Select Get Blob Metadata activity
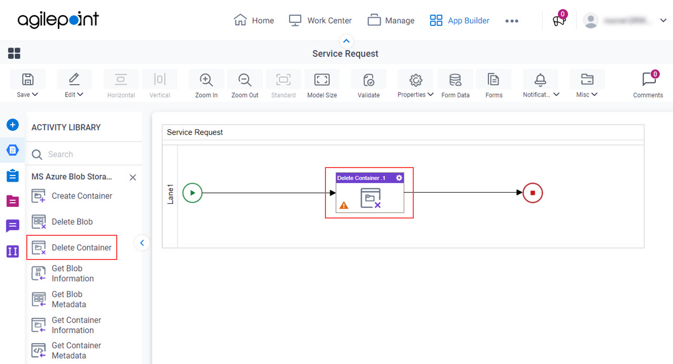 coord(59,299)
